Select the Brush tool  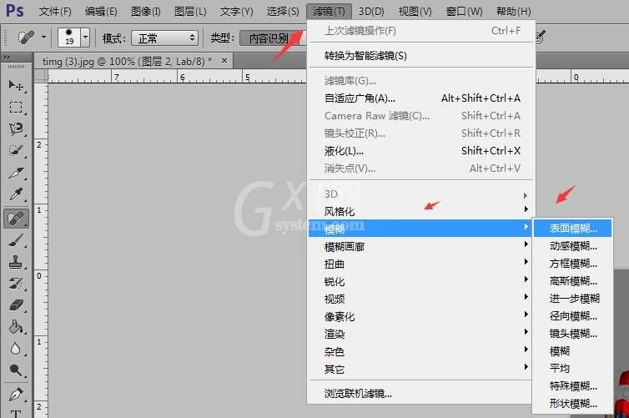[16, 240]
